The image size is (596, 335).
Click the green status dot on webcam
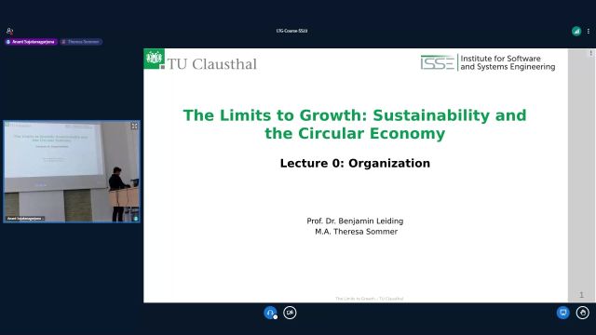[136, 219]
